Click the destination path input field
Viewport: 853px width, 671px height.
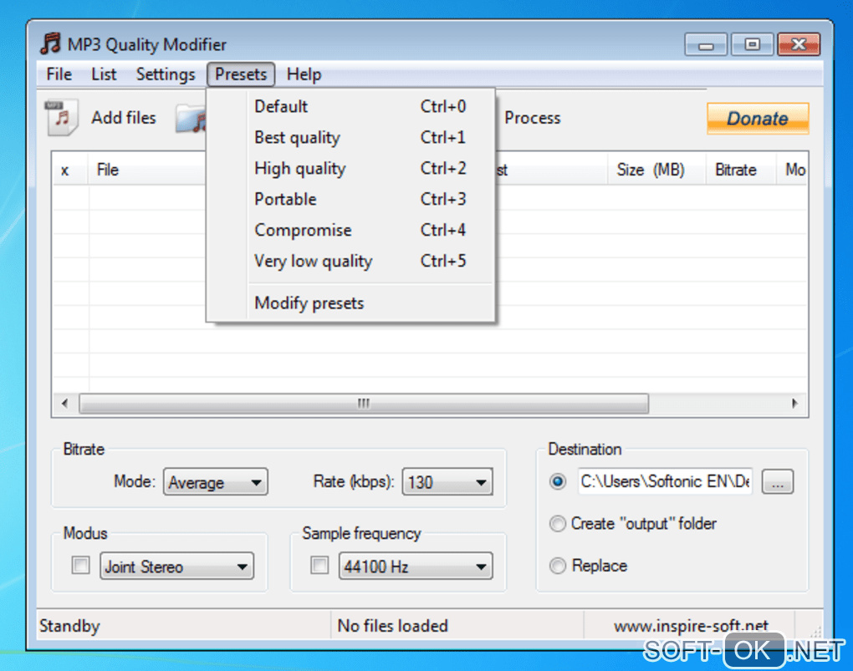[x=665, y=481]
